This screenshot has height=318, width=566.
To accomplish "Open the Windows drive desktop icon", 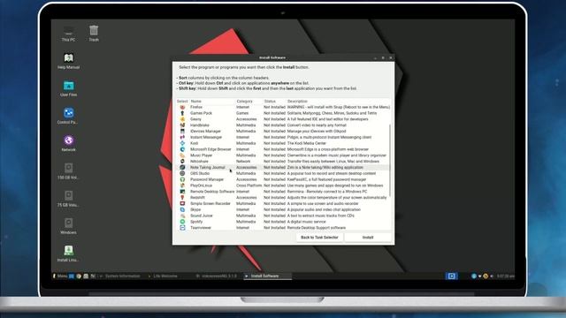I will pyautogui.click(x=68, y=226).
